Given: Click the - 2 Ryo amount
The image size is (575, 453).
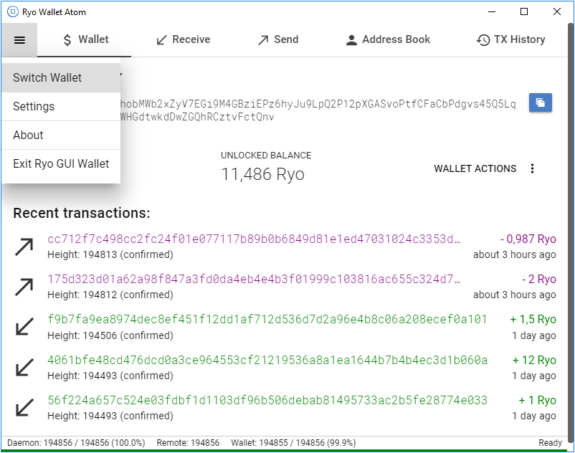Looking at the screenshot, I should pyautogui.click(x=539, y=280).
